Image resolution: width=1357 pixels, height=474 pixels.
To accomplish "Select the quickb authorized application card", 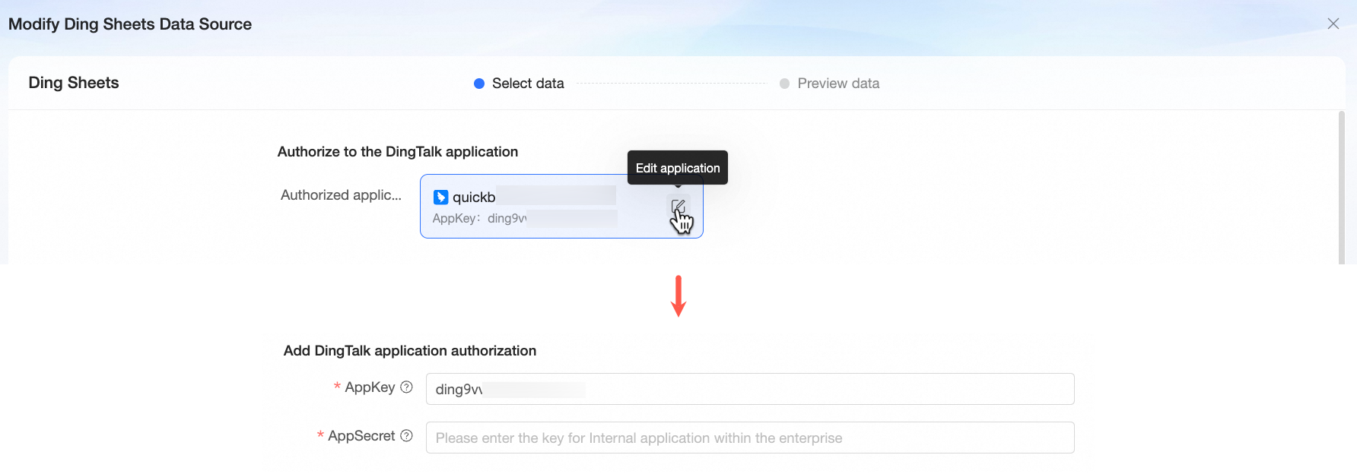I will click(561, 207).
